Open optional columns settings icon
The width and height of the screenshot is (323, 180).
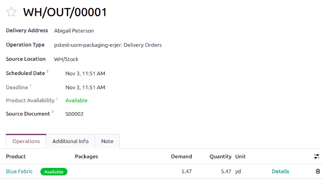(316, 157)
